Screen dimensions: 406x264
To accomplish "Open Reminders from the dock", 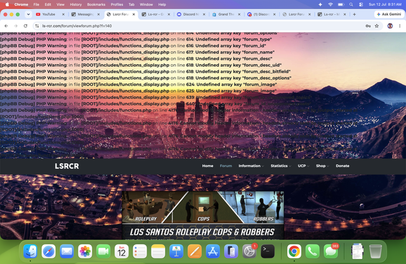I will click(x=140, y=251).
